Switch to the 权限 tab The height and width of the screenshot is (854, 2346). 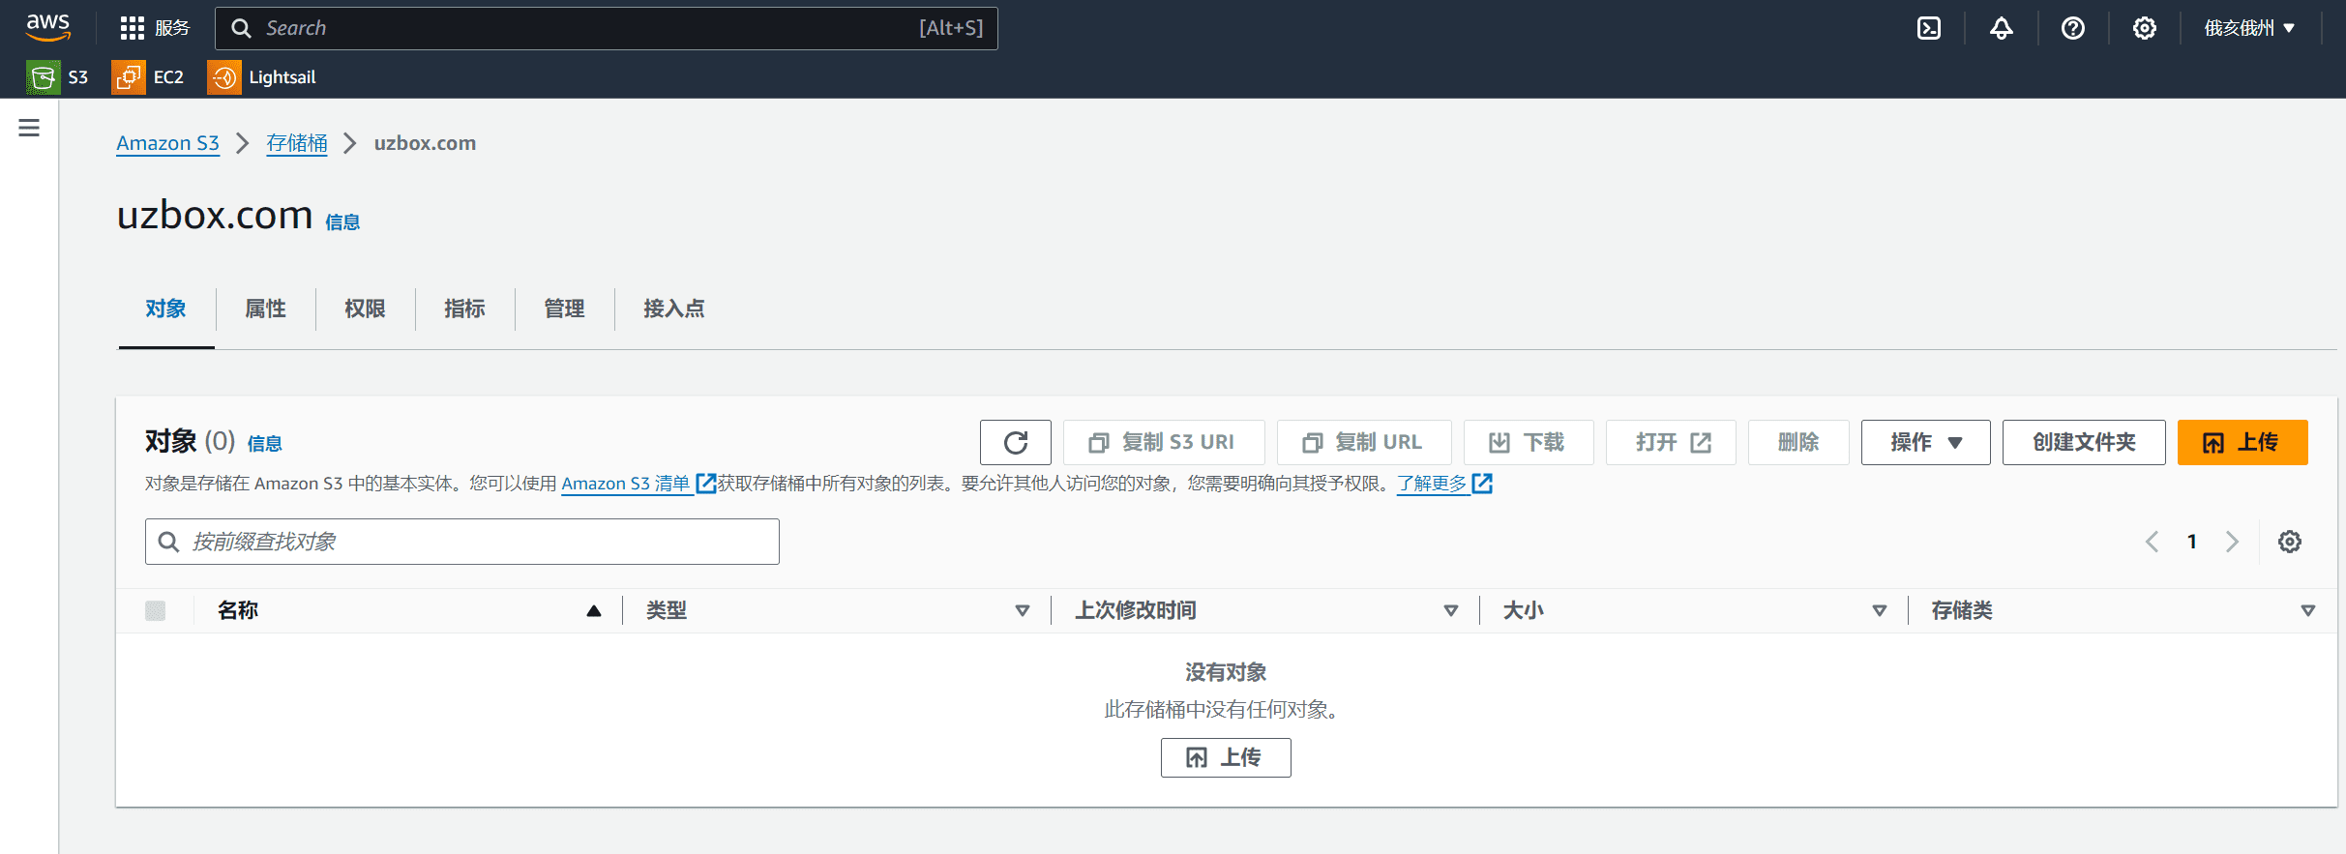pyautogui.click(x=365, y=309)
